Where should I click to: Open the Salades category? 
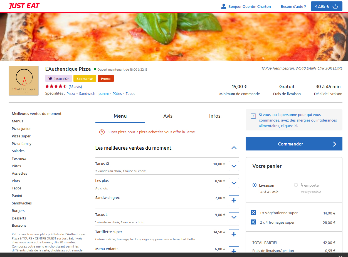pyautogui.click(x=18, y=151)
